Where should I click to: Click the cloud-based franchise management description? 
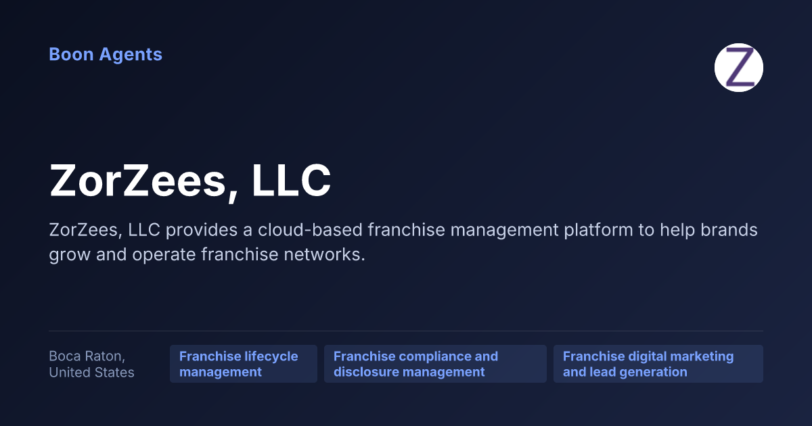(403, 243)
